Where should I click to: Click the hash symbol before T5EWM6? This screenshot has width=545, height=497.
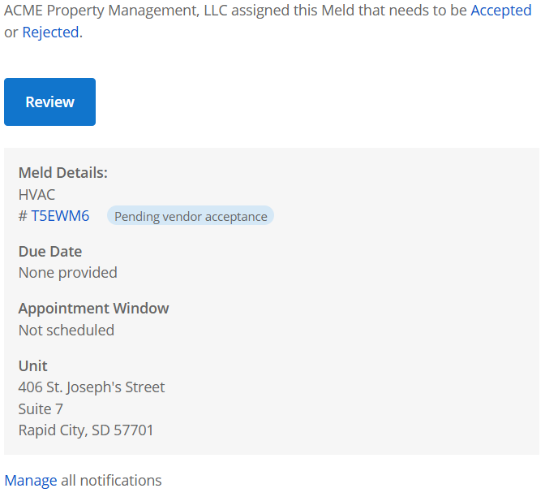click(23, 216)
